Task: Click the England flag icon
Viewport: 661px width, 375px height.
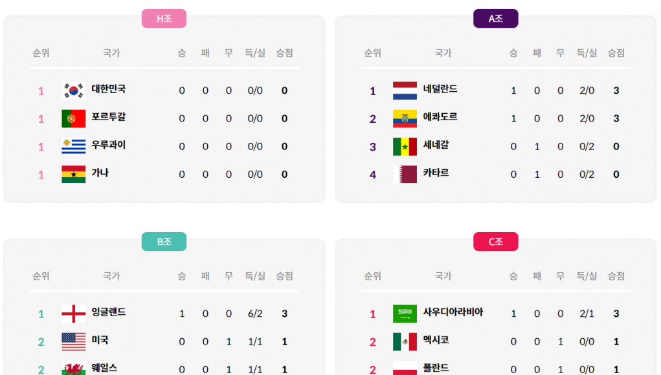Action: 73,314
